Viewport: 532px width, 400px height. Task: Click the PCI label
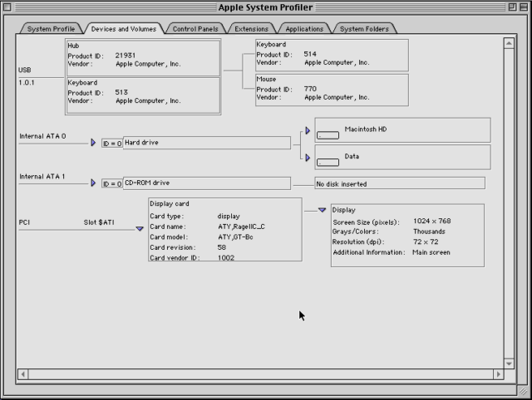point(24,222)
